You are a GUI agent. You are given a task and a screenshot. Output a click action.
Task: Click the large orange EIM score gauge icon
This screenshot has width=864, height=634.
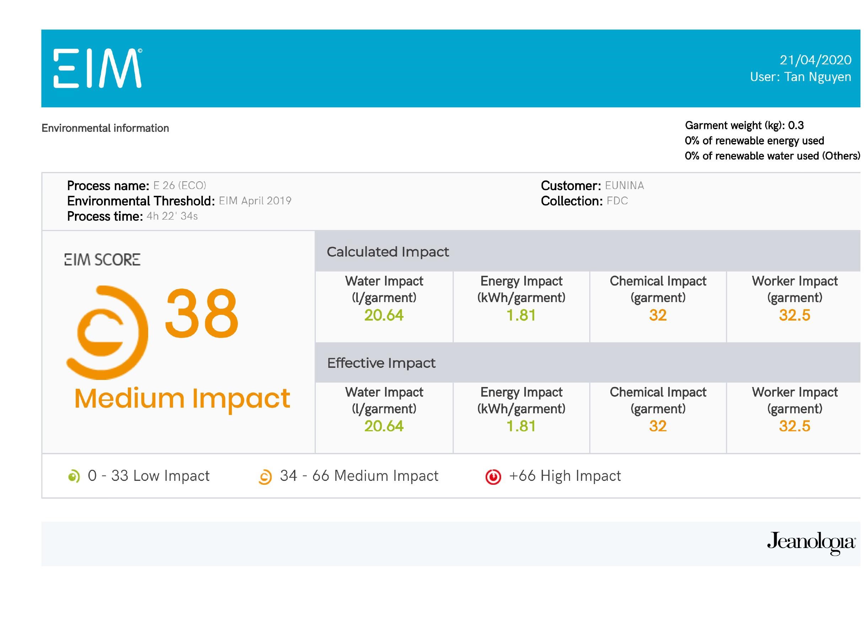[107, 332]
